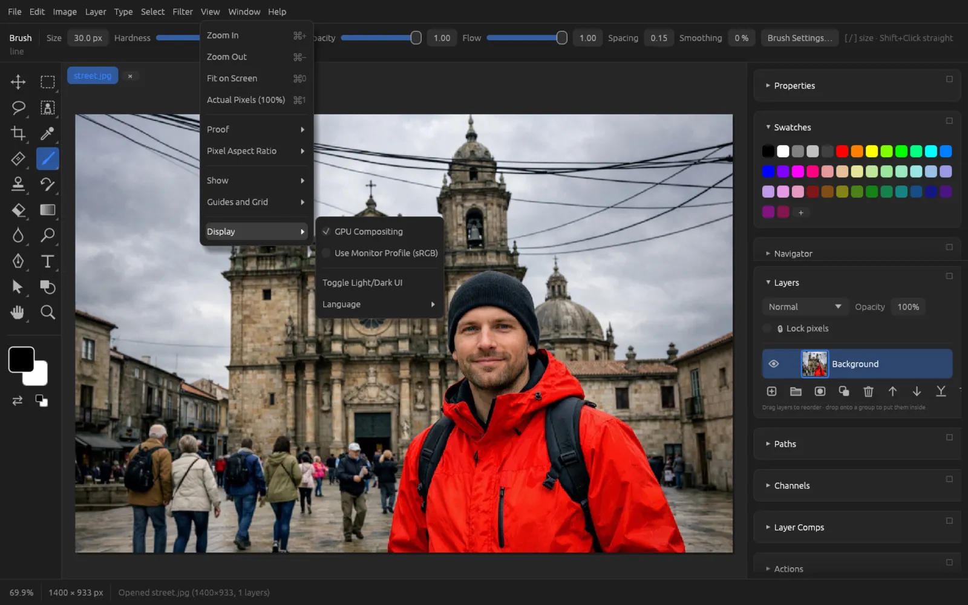This screenshot has width=968, height=605.
Task: Select the Gradient tool
Action: (x=48, y=210)
